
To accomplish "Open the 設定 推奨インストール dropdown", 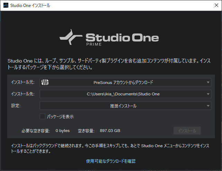I will tap(126, 106).
